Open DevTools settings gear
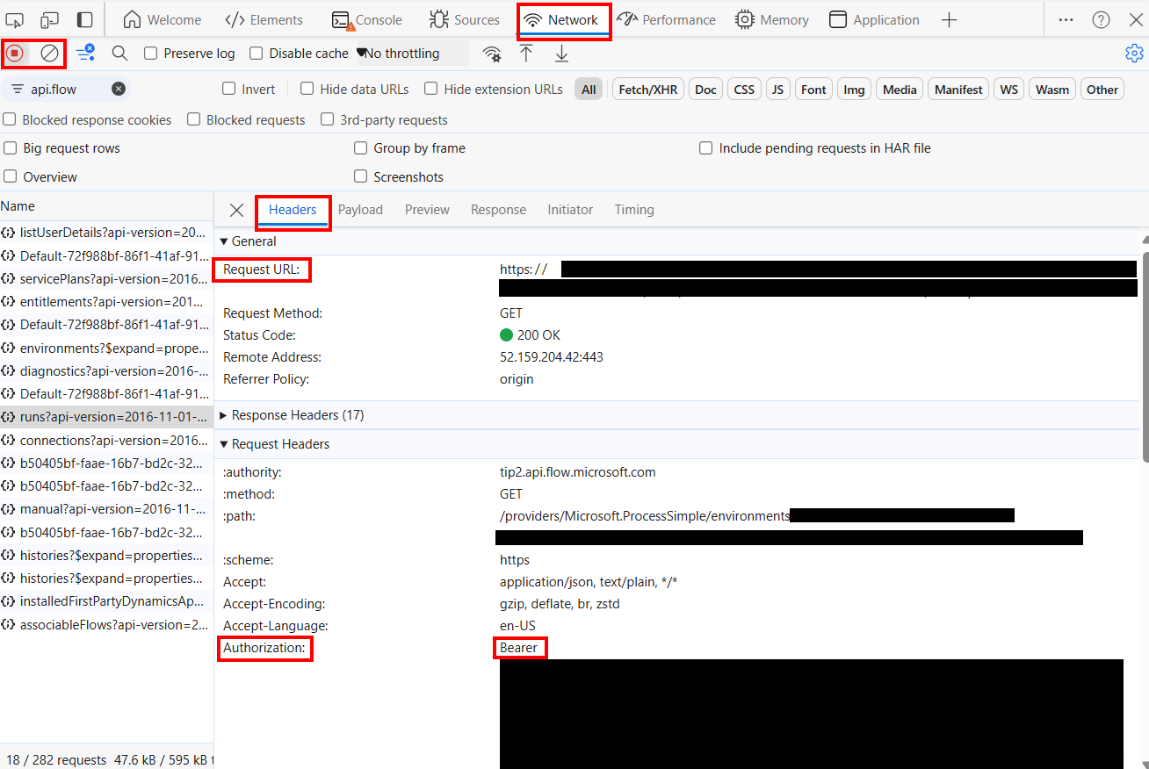Viewport: 1149px width, 769px height. (1134, 53)
